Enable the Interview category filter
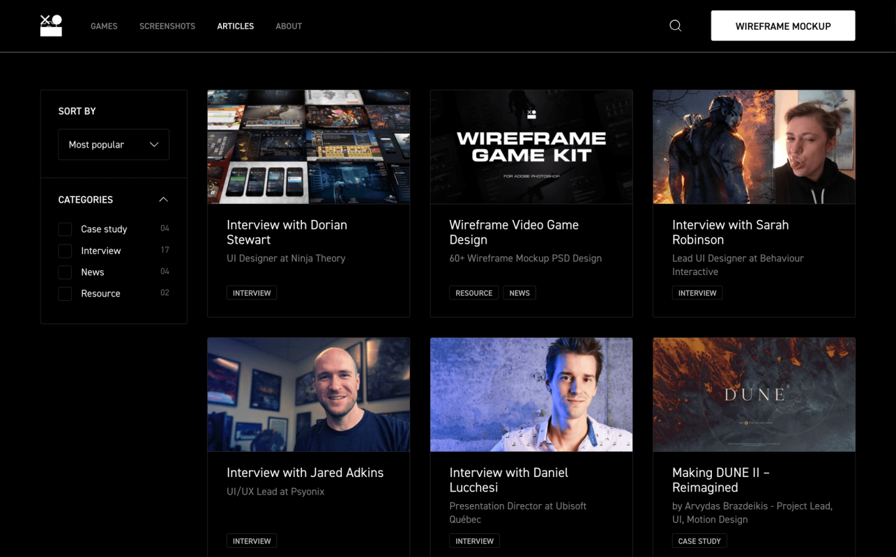 (65, 251)
